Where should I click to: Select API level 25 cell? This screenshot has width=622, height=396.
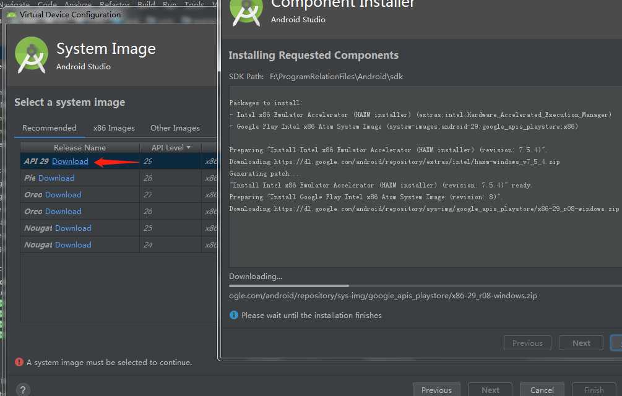(171, 228)
